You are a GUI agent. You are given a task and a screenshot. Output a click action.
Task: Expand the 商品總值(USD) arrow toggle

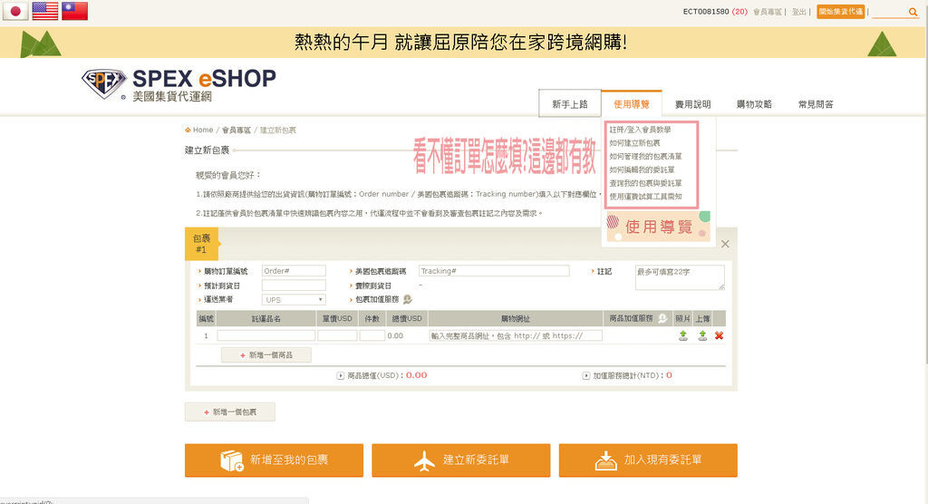(341, 375)
